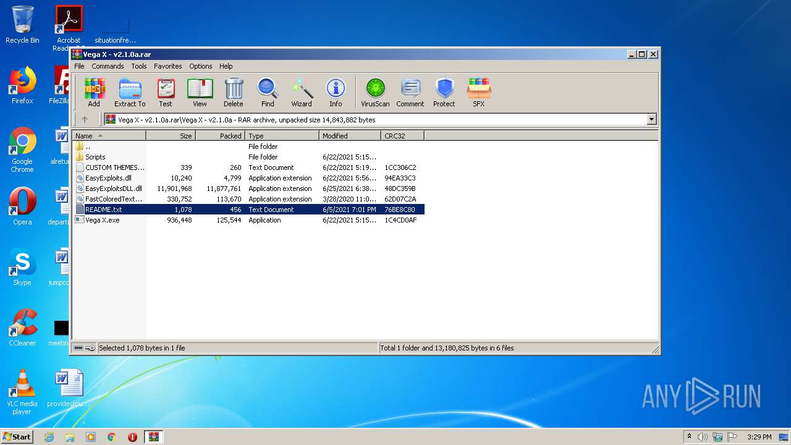The height and width of the screenshot is (445, 791).
Task: Open Opera desktop shortcut
Action: pos(22,206)
